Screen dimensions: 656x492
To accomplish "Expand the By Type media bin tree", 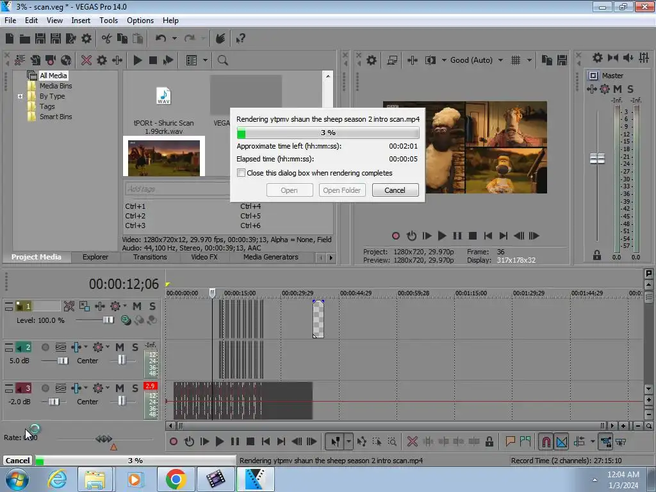I will [x=20, y=96].
